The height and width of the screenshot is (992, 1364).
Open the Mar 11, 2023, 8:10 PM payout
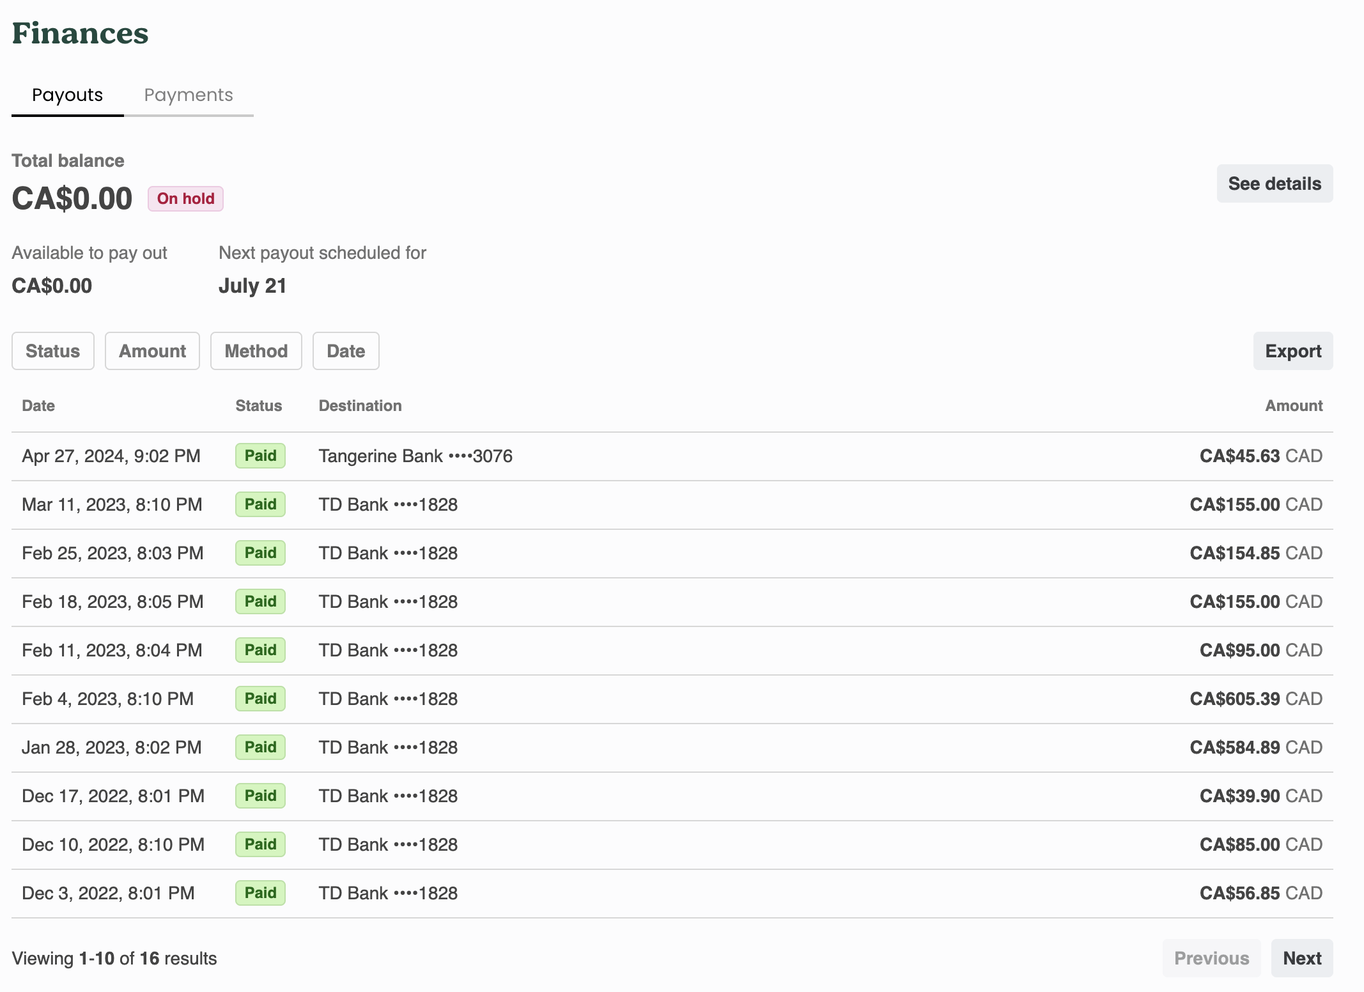tap(672, 505)
